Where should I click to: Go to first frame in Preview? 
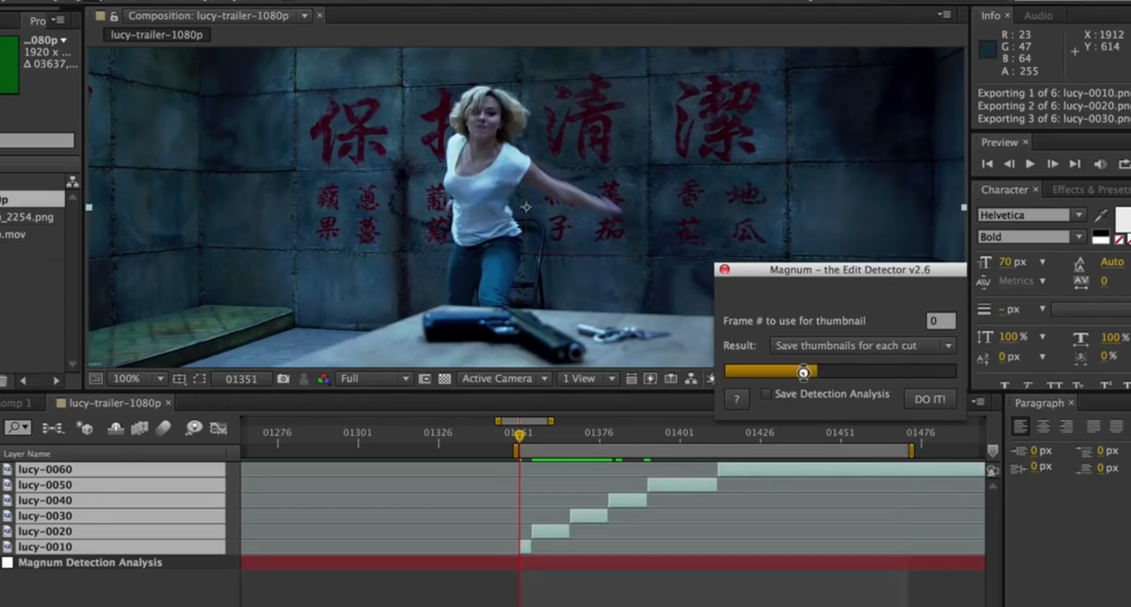(988, 164)
